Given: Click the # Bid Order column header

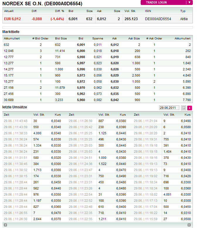Looking at the screenshot, I should [40, 38].
